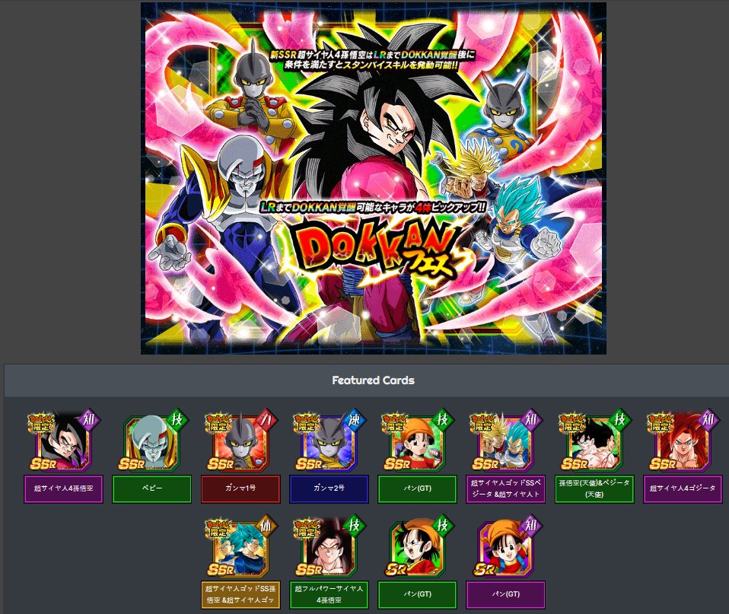Click the orange 超サイヤ人ゴッドSS孫悟空 name label
The image size is (729, 614).
click(240, 594)
